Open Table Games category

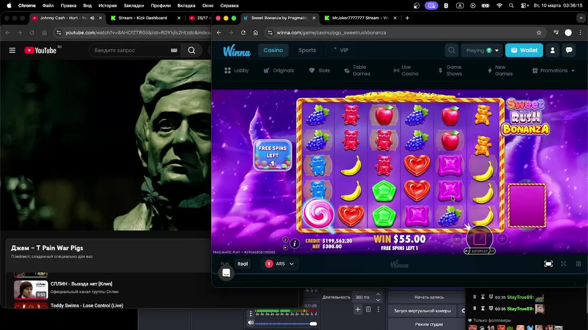[357, 71]
